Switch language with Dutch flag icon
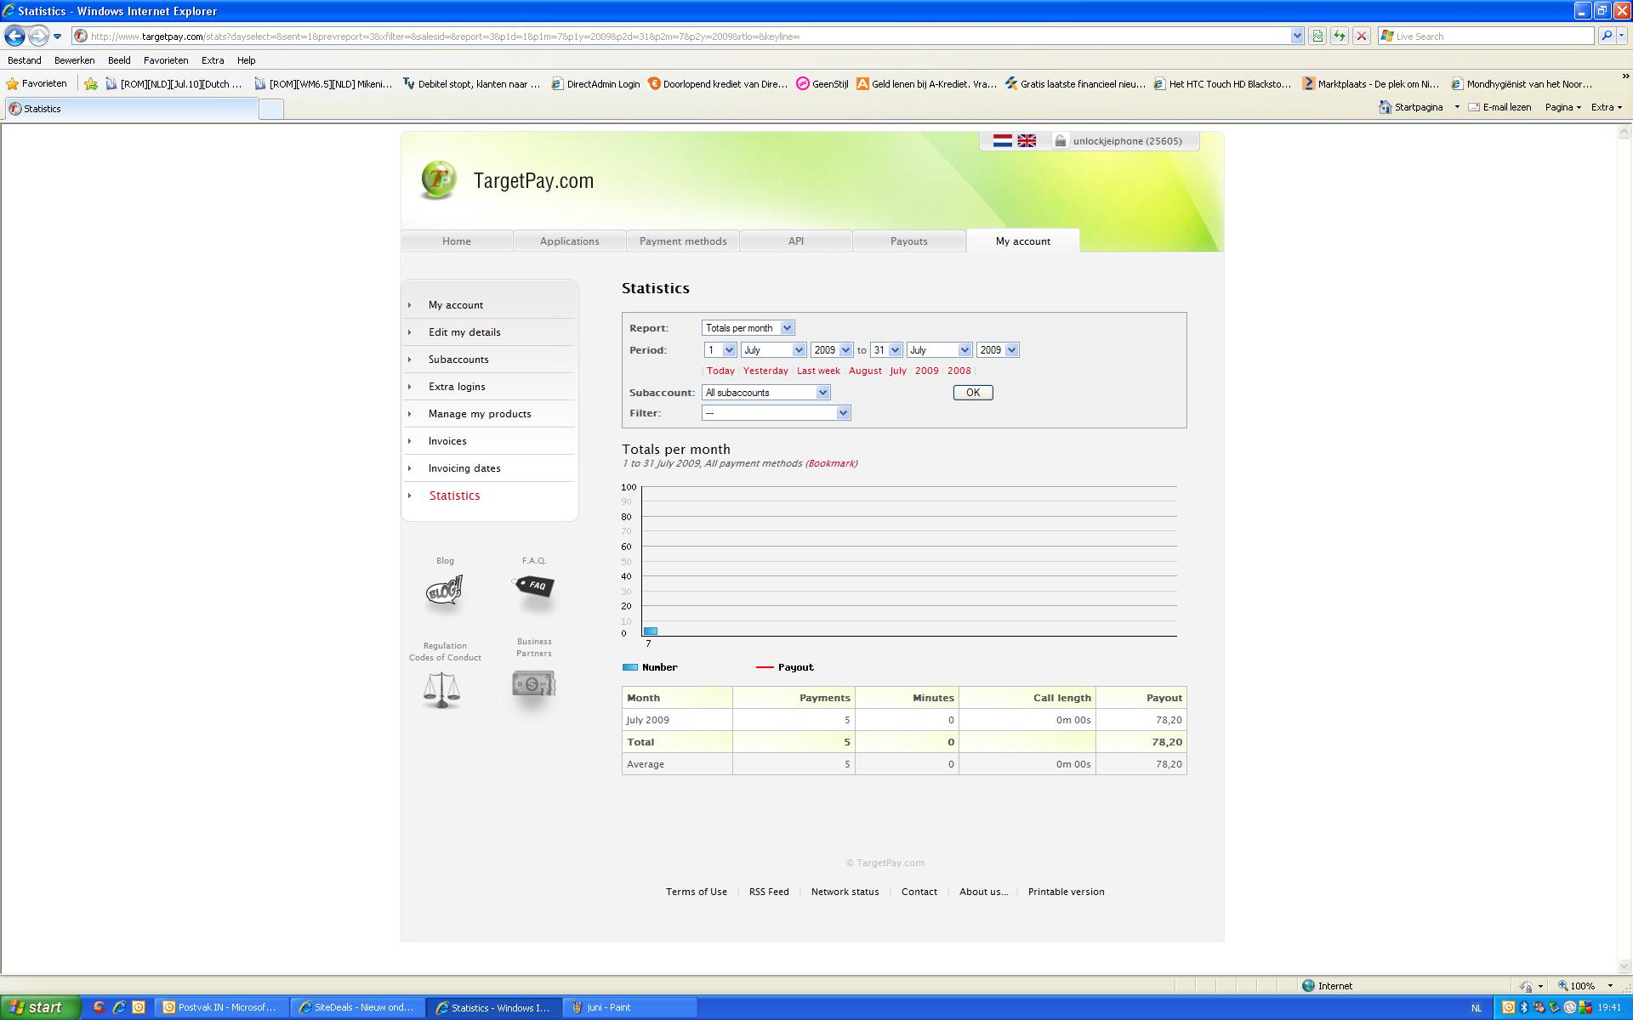This screenshot has width=1633, height=1020. pyautogui.click(x=1003, y=141)
